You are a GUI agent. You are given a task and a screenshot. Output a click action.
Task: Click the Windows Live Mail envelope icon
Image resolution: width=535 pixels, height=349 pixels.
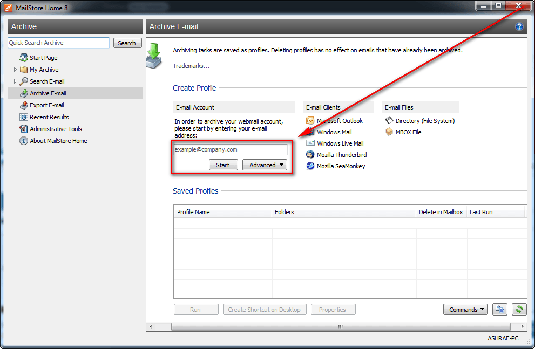click(x=310, y=143)
